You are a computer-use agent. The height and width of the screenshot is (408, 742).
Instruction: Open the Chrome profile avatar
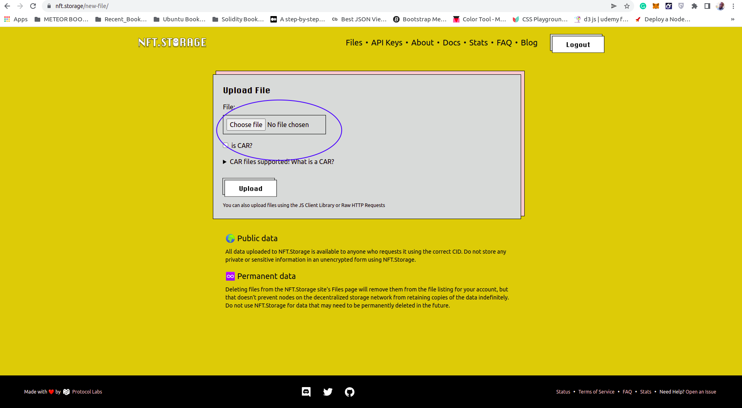tap(720, 6)
